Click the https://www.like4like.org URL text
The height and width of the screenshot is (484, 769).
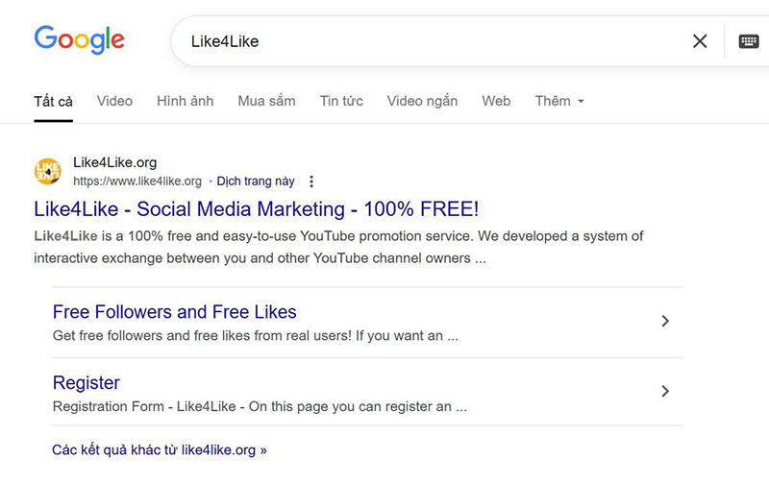tap(137, 181)
